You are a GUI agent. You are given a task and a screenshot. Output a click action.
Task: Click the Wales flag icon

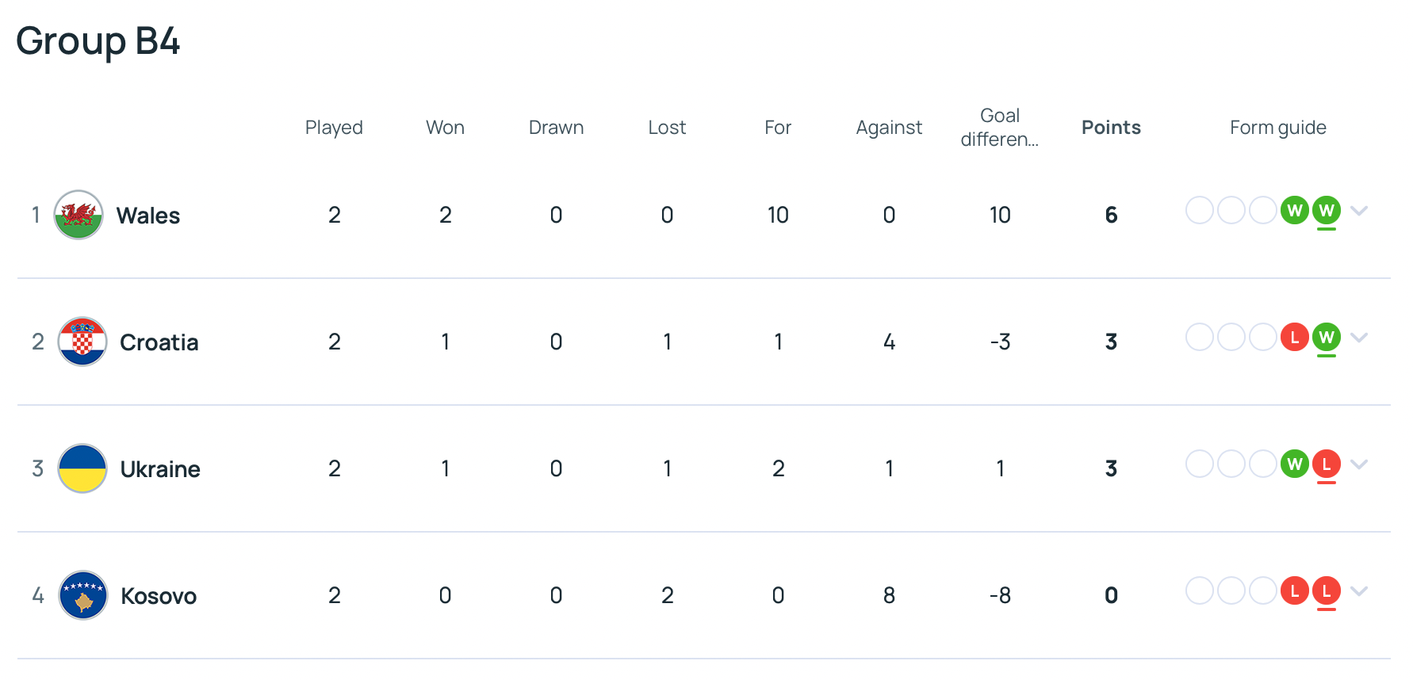point(78,215)
